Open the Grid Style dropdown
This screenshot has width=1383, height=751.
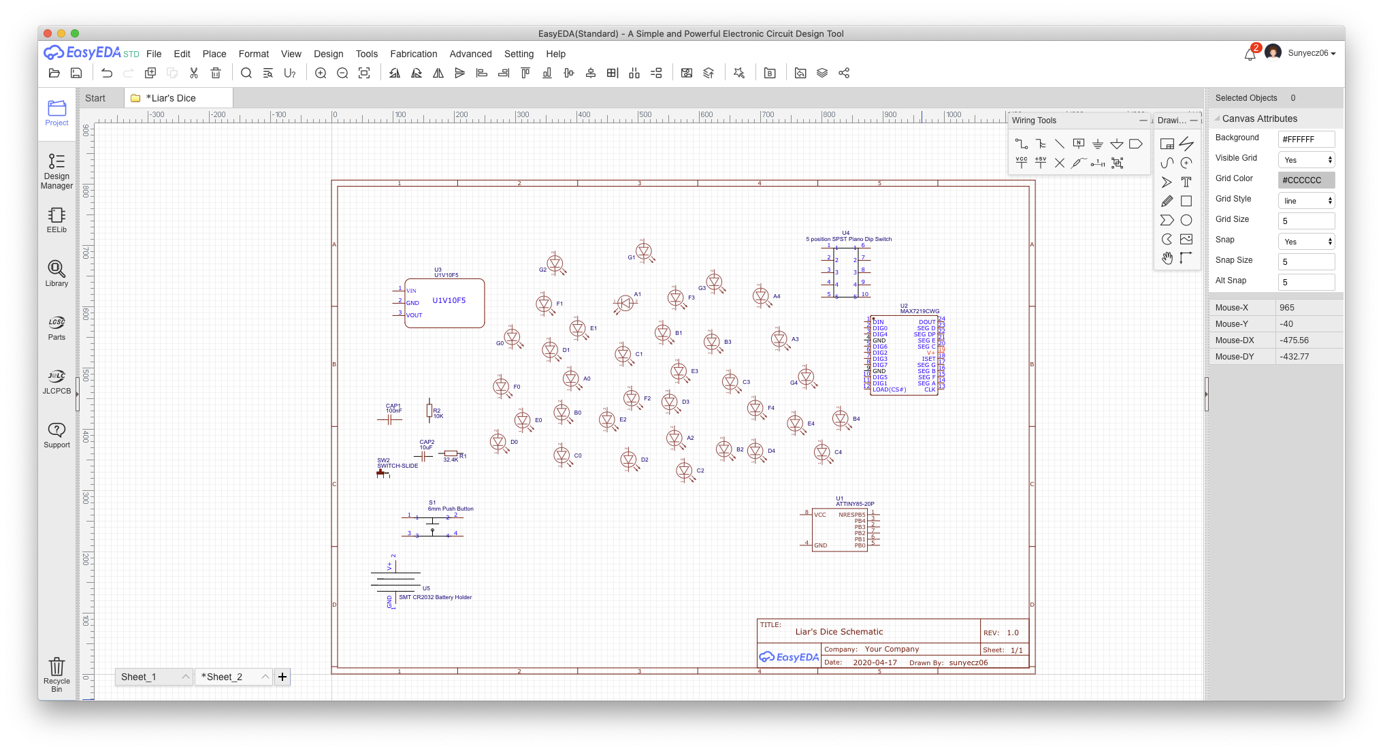(x=1306, y=201)
